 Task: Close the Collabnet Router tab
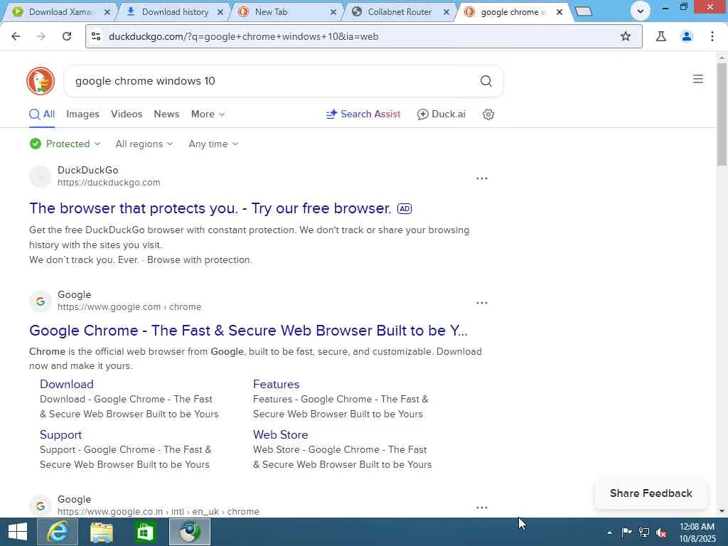[x=446, y=12]
